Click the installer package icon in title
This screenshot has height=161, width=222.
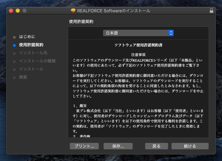73,11
